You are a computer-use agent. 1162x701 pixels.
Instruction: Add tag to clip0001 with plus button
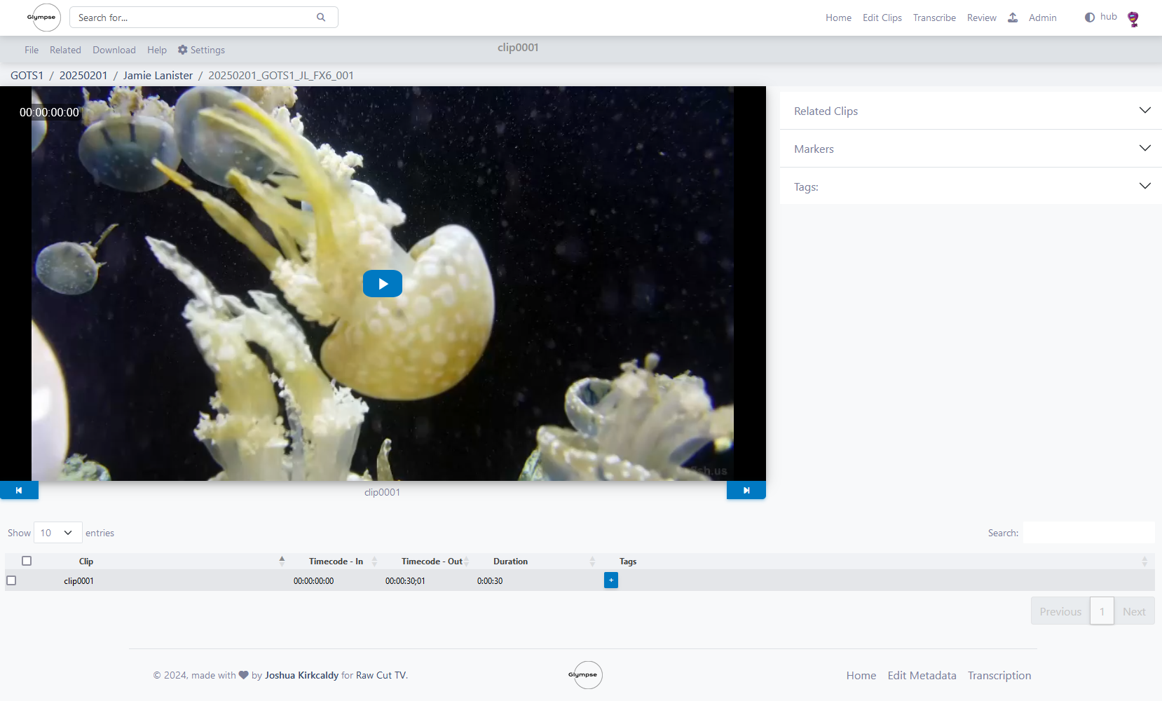610,580
